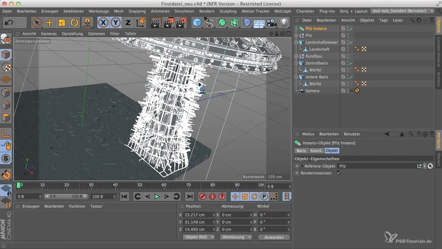
Task: Open the Layout psd-tuts_Standart dropdown
Action: click(403, 11)
